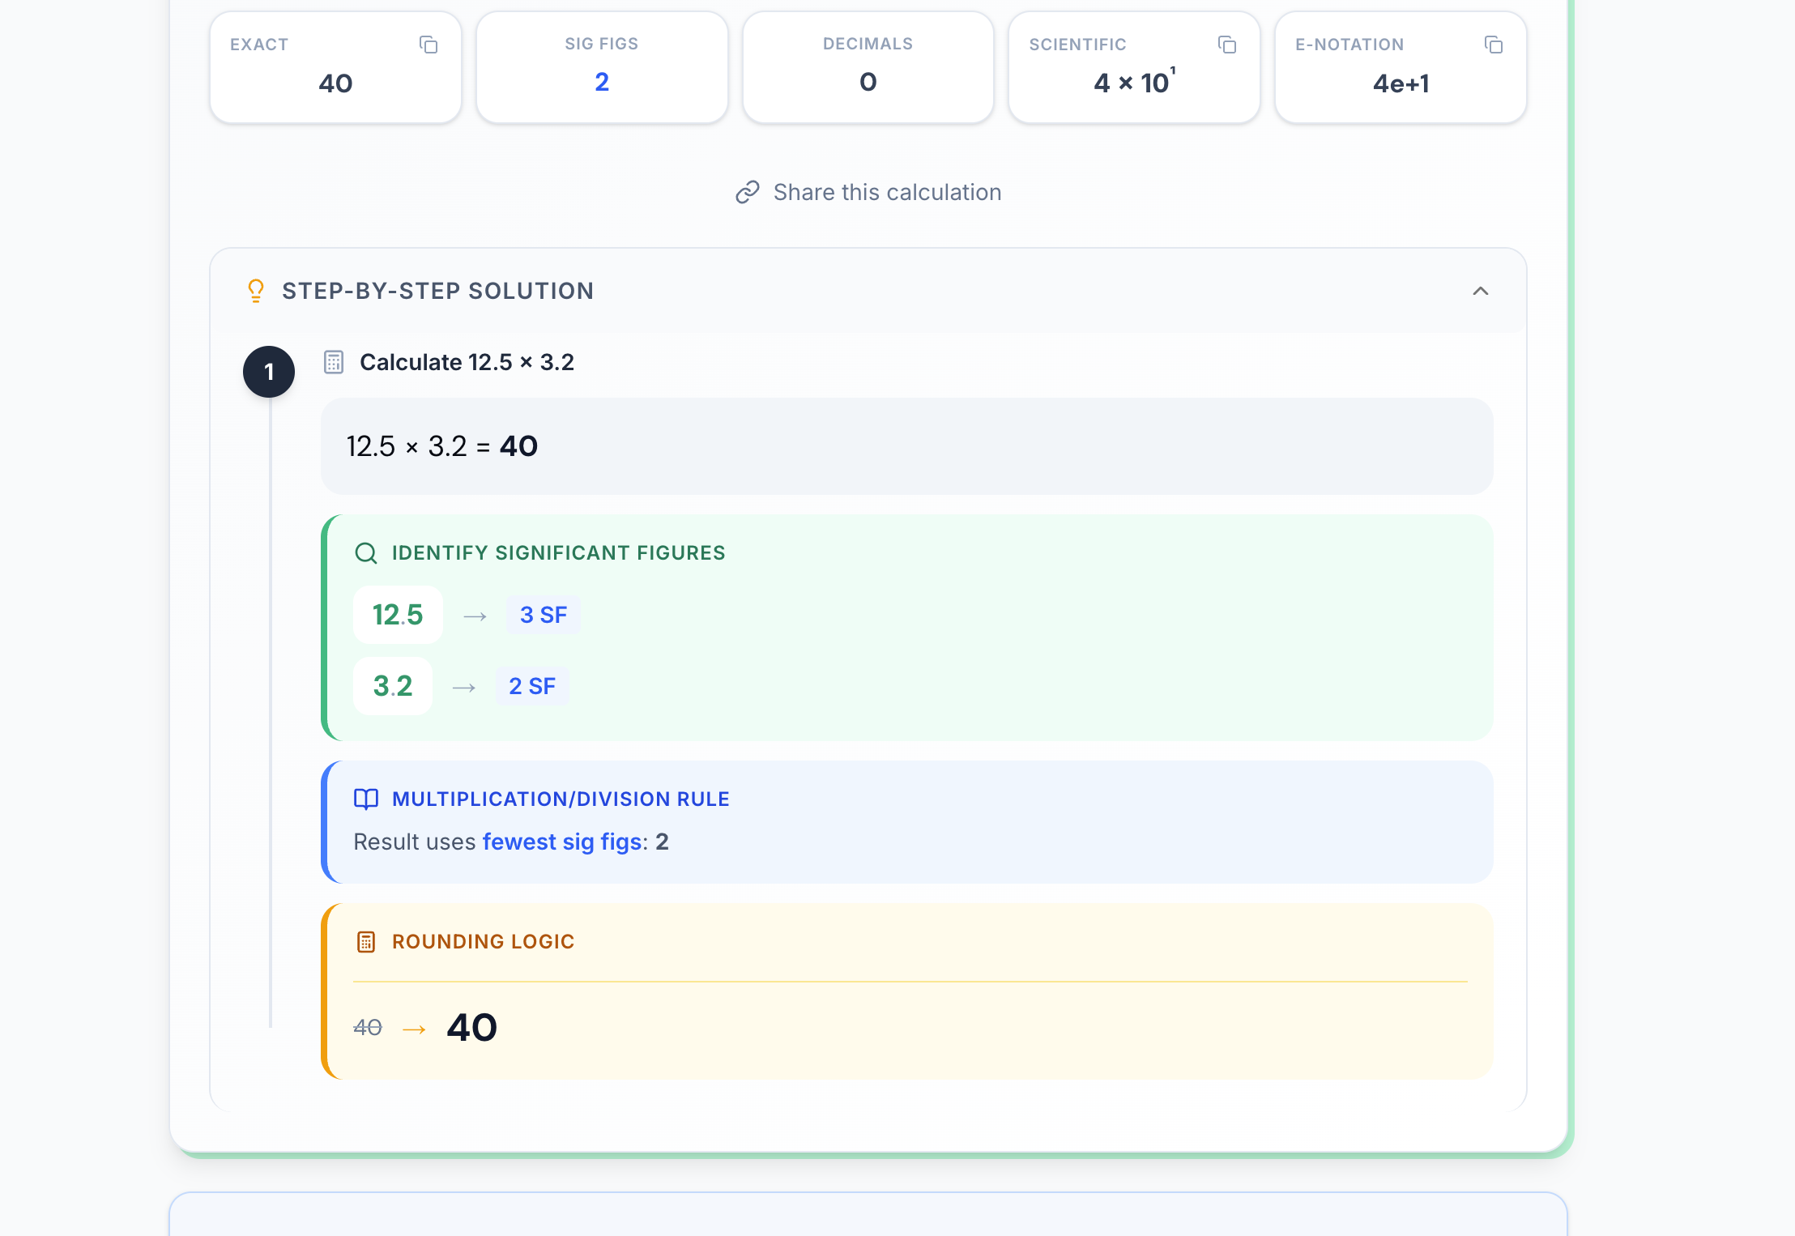The width and height of the screenshot is (1795, 1236).
Task: Copy the EXACT result value
Action: (x=428, y=45)
